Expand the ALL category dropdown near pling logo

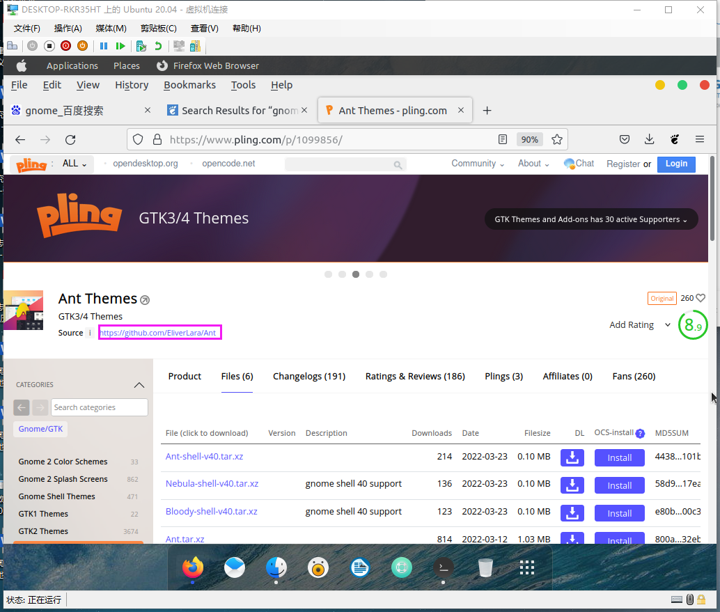75,164
